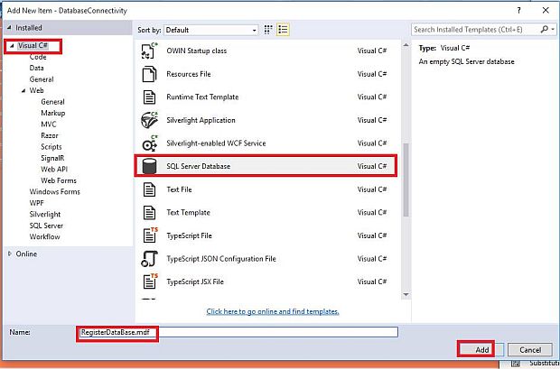The height and width of the screenshot is (369, 560).
Task: Click the Name input field
Action: pyautogui.click(x=238, y=332)
